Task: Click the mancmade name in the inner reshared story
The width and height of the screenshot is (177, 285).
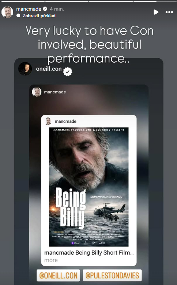Action: pyautogui.click(x=55, y=92)
